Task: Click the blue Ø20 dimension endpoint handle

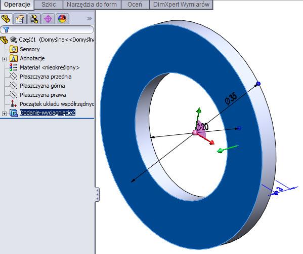Action: (239, 128)
